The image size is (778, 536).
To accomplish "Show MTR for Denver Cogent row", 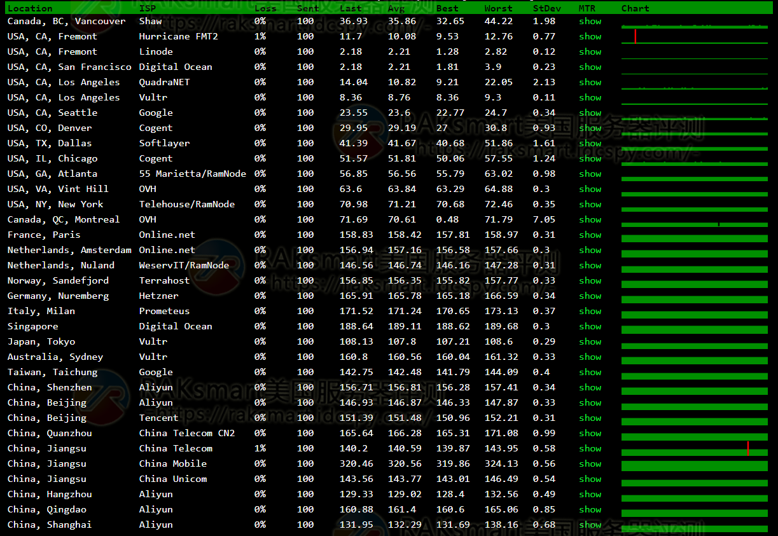I will (x=590, y=128).
